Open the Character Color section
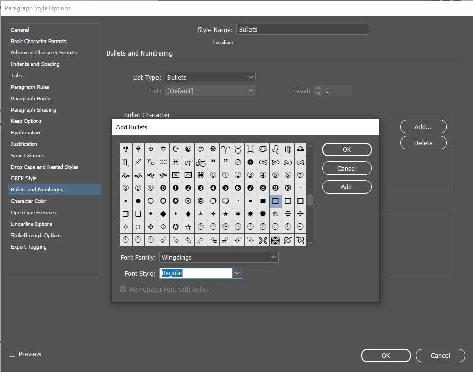Image resolution: width=473 pixels, height=372 pixels. point(28,201)
